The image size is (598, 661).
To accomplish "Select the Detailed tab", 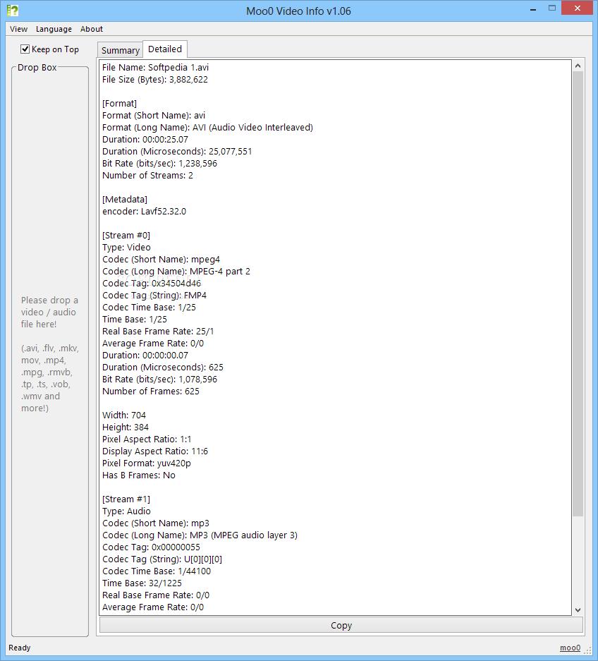I will (x=165, y=49).
